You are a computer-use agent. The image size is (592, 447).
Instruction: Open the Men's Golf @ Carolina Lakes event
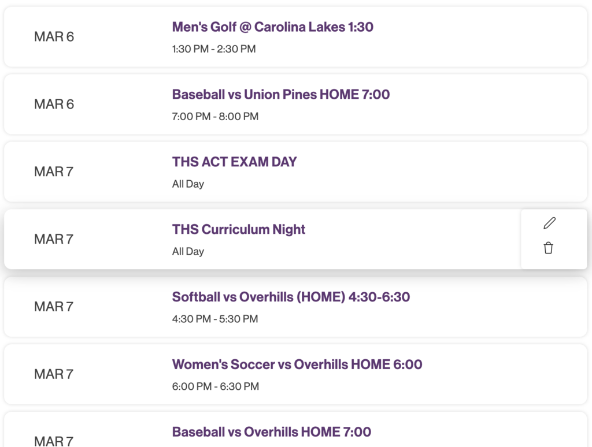pos(272,27)
